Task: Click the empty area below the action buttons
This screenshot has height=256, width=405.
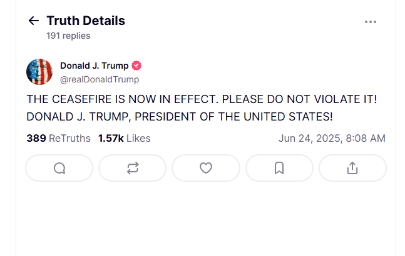Action: [206, 219]
